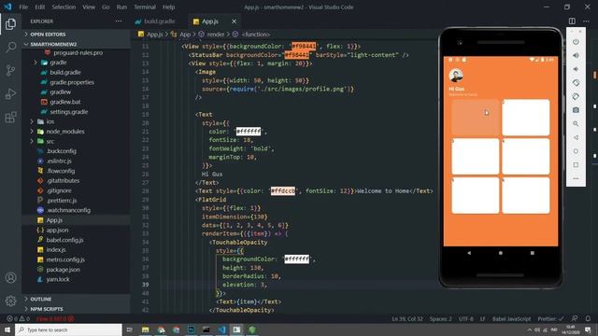Open the Run and Debug view
Screen dimensions: 598x336
(x=10, y=93)
